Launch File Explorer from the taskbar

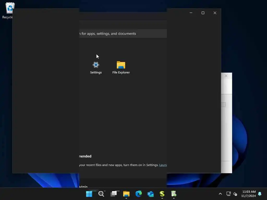[x=126, y=194]
